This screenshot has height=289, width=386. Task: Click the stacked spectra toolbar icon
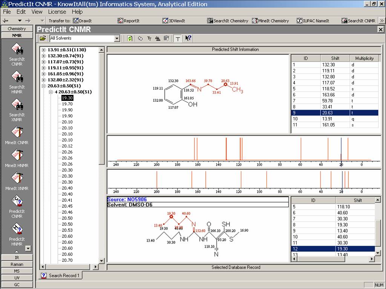[158, 38]
